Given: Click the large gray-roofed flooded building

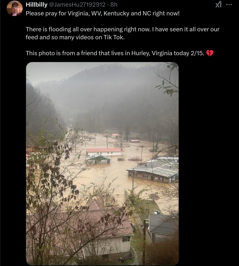Looking at the screenshot, I should tap(153, 170).
